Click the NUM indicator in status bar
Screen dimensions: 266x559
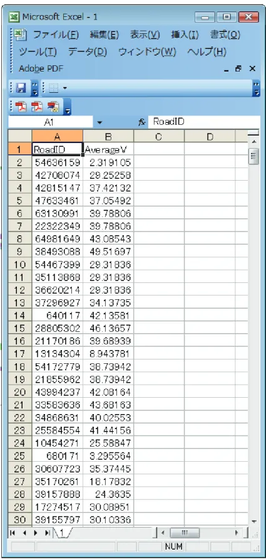(x=174, y=546)
